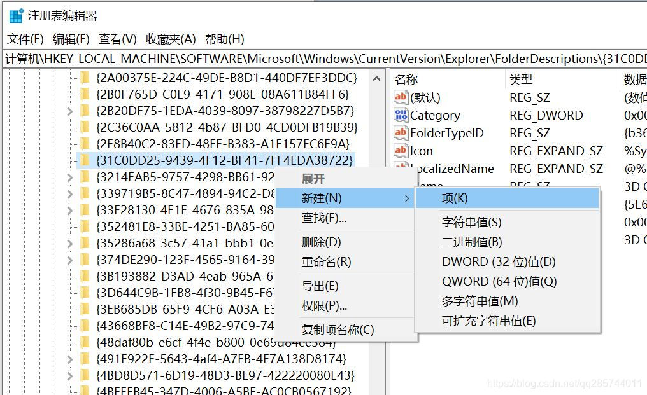Viewport: 647px width, 395px height.
Task: Click DWORD icon of Category value
Action: pos(401,115)
